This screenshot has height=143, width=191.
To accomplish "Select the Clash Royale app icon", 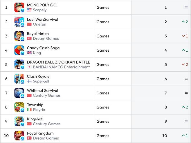I will click(19, 79).
